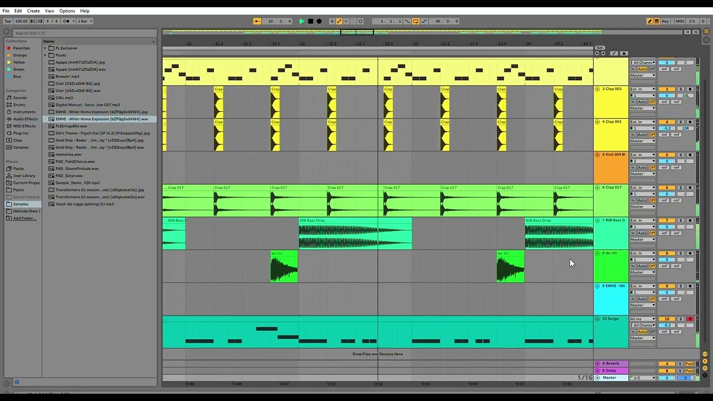
Task: Set 6 Clap 017 monitor to In
Action: point(633,200)
